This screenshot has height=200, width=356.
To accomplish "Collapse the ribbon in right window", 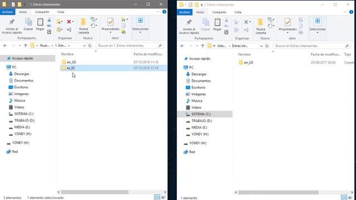I will (x=345, y=12).
